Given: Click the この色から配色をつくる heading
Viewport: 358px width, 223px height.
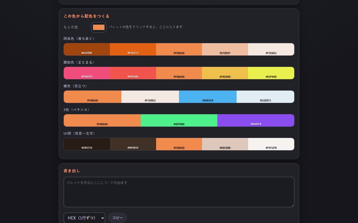Looking at the screenshot, I should tap(87, 16).
